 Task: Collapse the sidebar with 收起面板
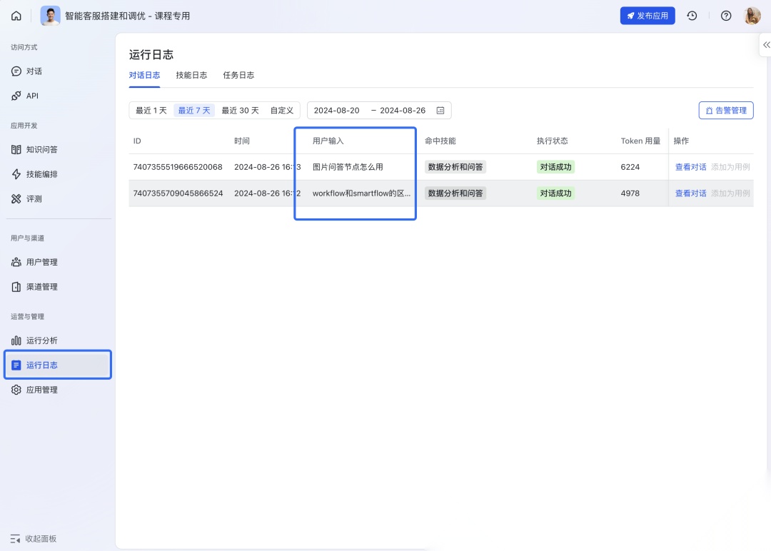[34, 539]
